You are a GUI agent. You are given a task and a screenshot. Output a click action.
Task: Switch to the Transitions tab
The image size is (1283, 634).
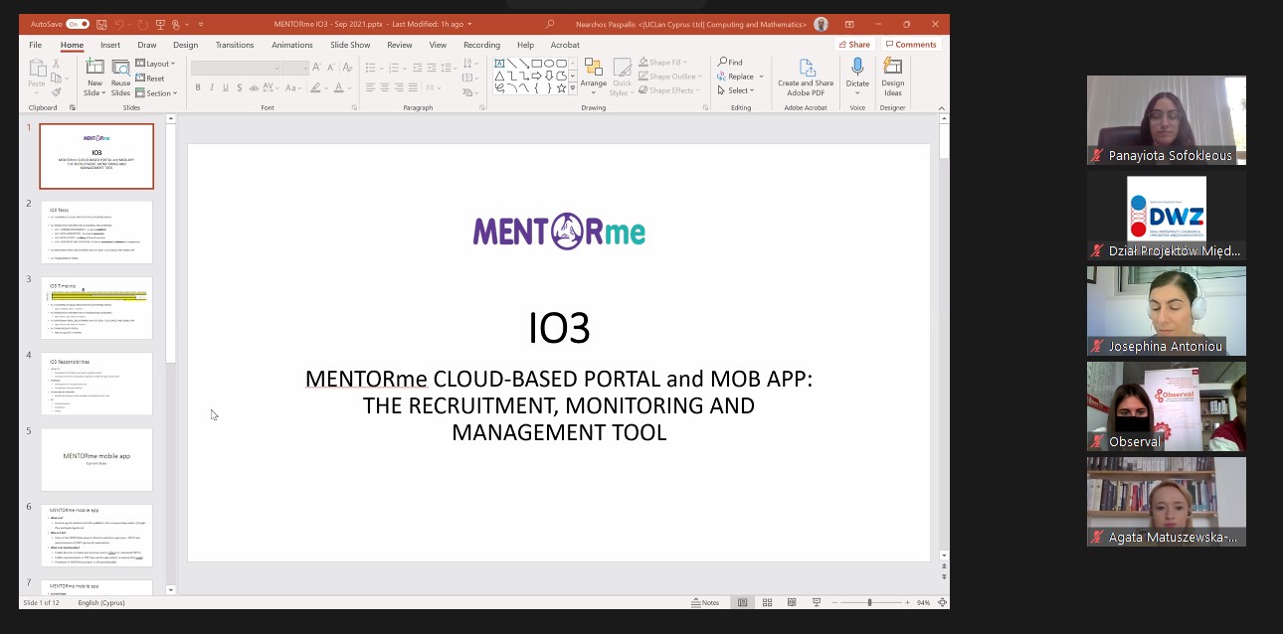pyautogui.click(x=235, y=45)
